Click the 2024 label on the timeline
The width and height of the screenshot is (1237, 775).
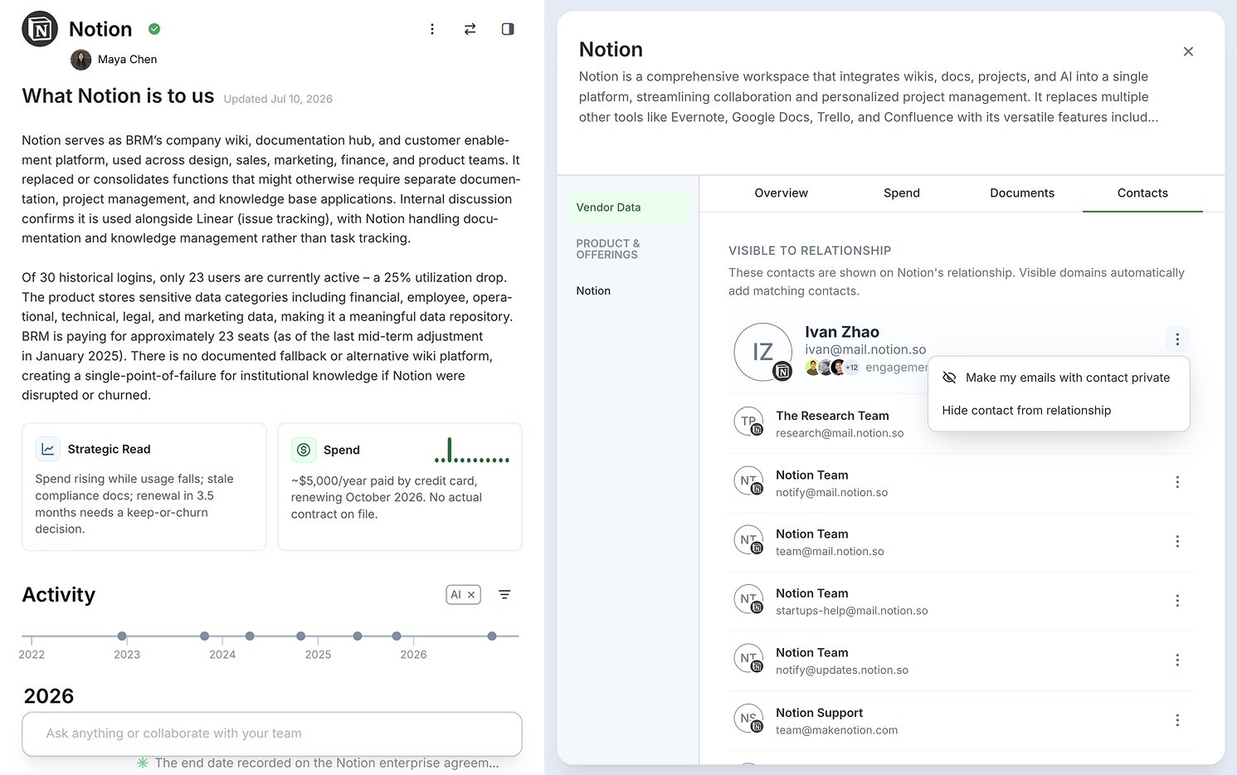(x=222, y=655)
